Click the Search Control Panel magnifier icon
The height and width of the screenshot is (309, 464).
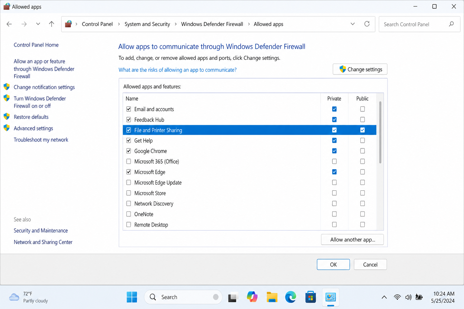tap(451, 24)
